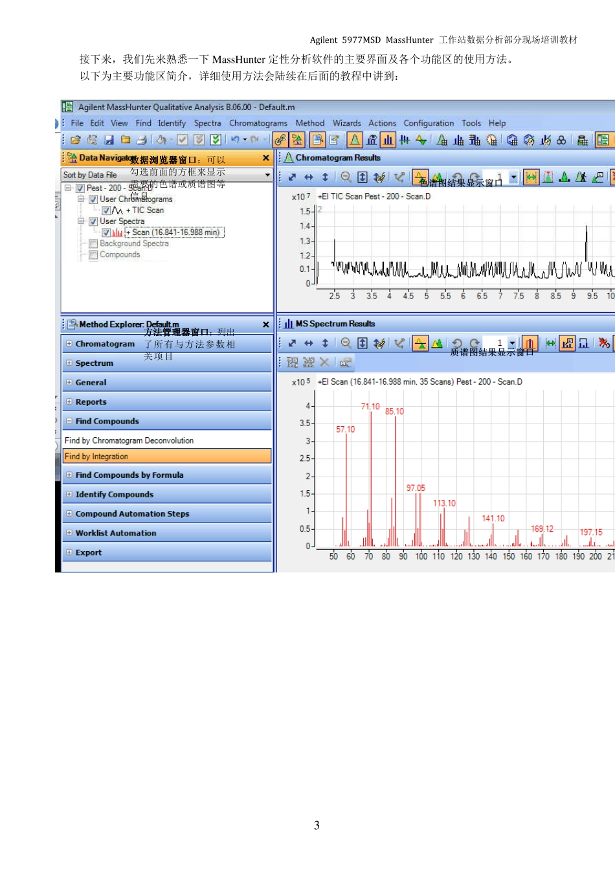Open the Chromatograms menu

point(258,123)
